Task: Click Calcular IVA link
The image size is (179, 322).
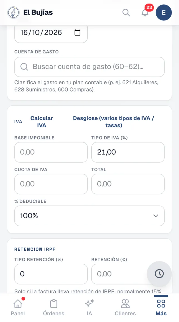Action: click(42, 122)
